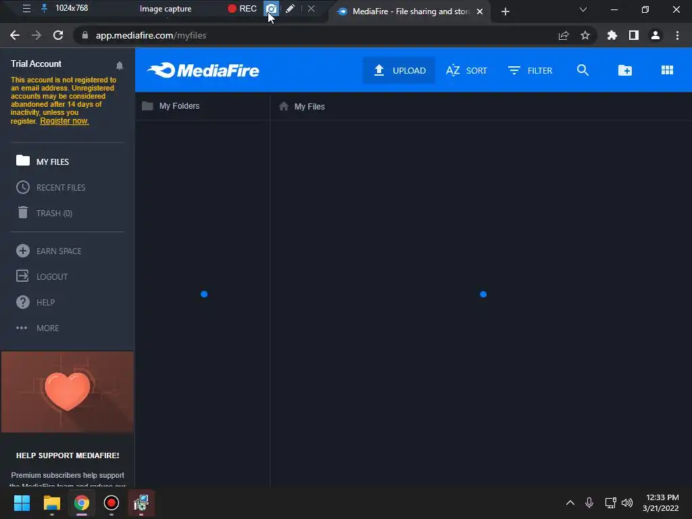
Task: Click the screen recorder taskbar icon
Action: pos(112,503)
